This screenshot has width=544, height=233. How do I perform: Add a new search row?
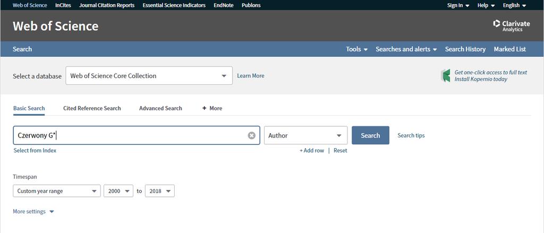pos(312,151)
